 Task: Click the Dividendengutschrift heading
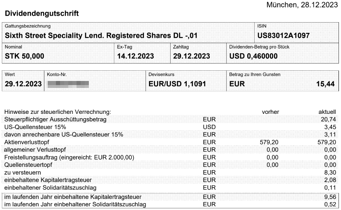[x=42, y=14]
